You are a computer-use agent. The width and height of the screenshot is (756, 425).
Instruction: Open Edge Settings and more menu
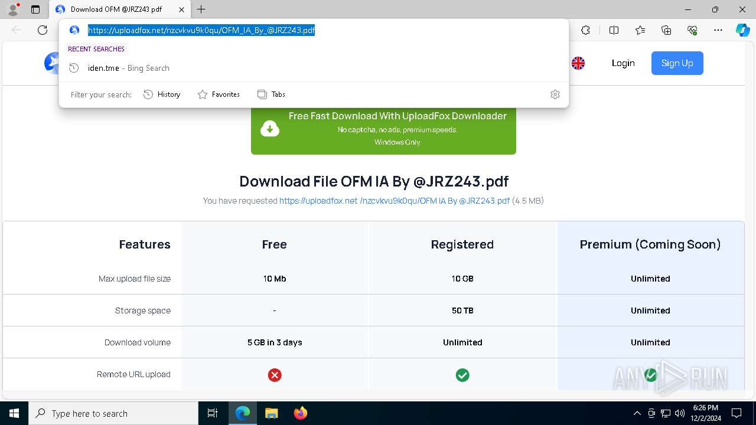coord(718,30)
